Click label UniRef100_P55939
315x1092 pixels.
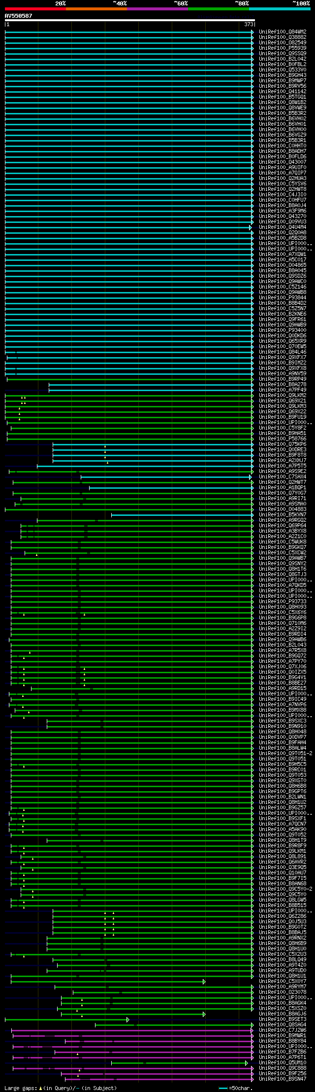point(283,48)
